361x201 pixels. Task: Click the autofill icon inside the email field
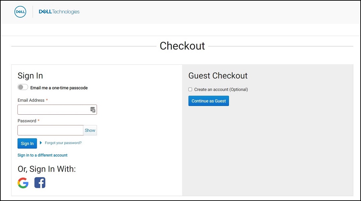click(93, 109)
